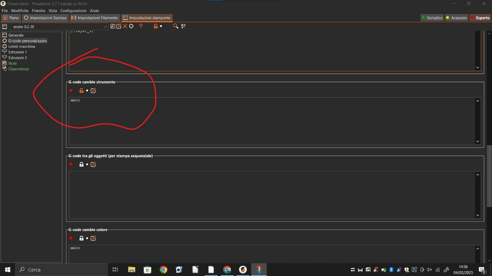Click the reset dot beside cambio colore padlock

87,238
